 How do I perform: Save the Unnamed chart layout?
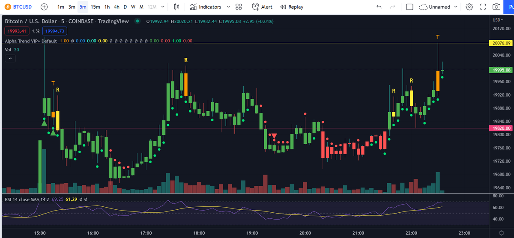(434, 7)
